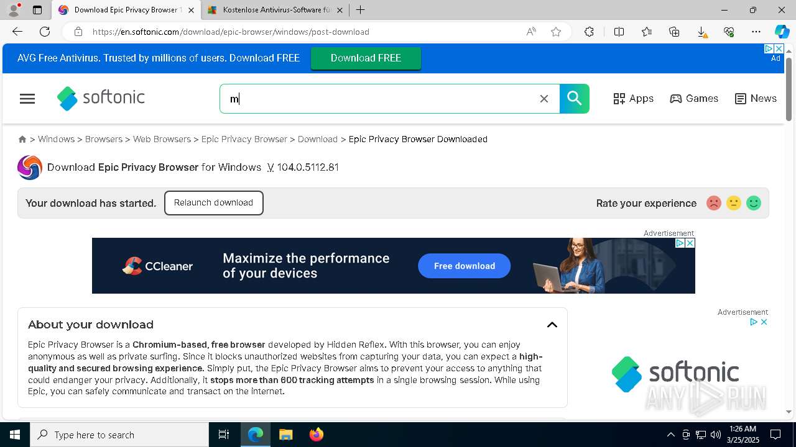Open Browsers breadcrumb link
The width and height of the screenshot is (796, 447).
[x=104, y=139]
